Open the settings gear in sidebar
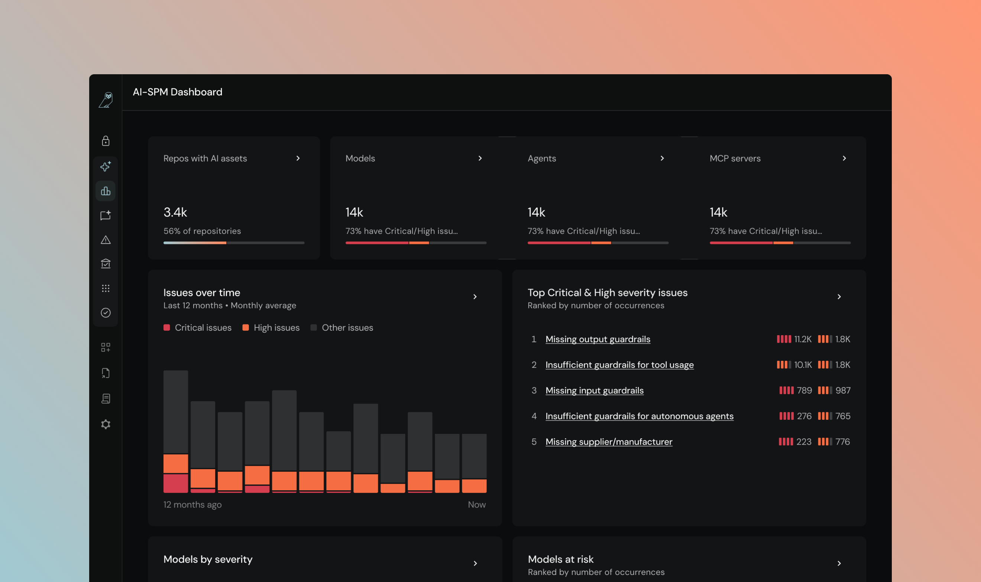Screen dimensions: 981x582 tap(106, 424)
